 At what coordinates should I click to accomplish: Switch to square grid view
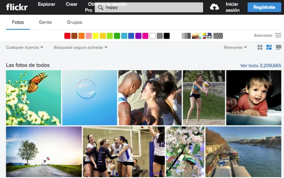click(x=260, y=47)
